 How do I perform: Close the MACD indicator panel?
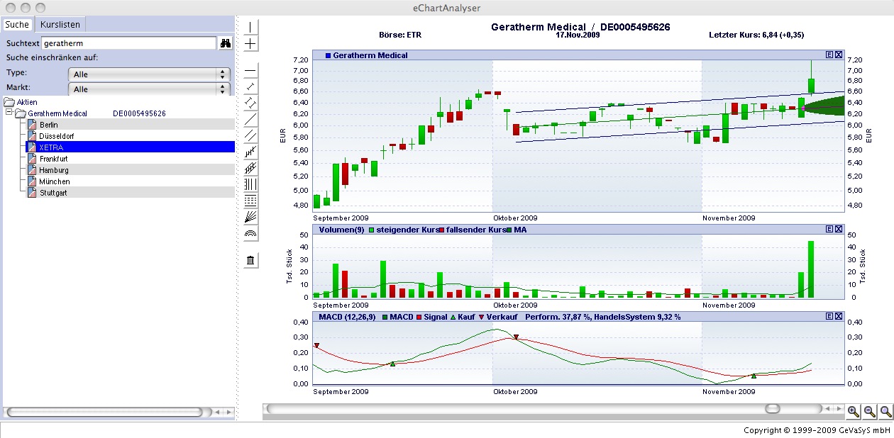click(x=839, y=316)
